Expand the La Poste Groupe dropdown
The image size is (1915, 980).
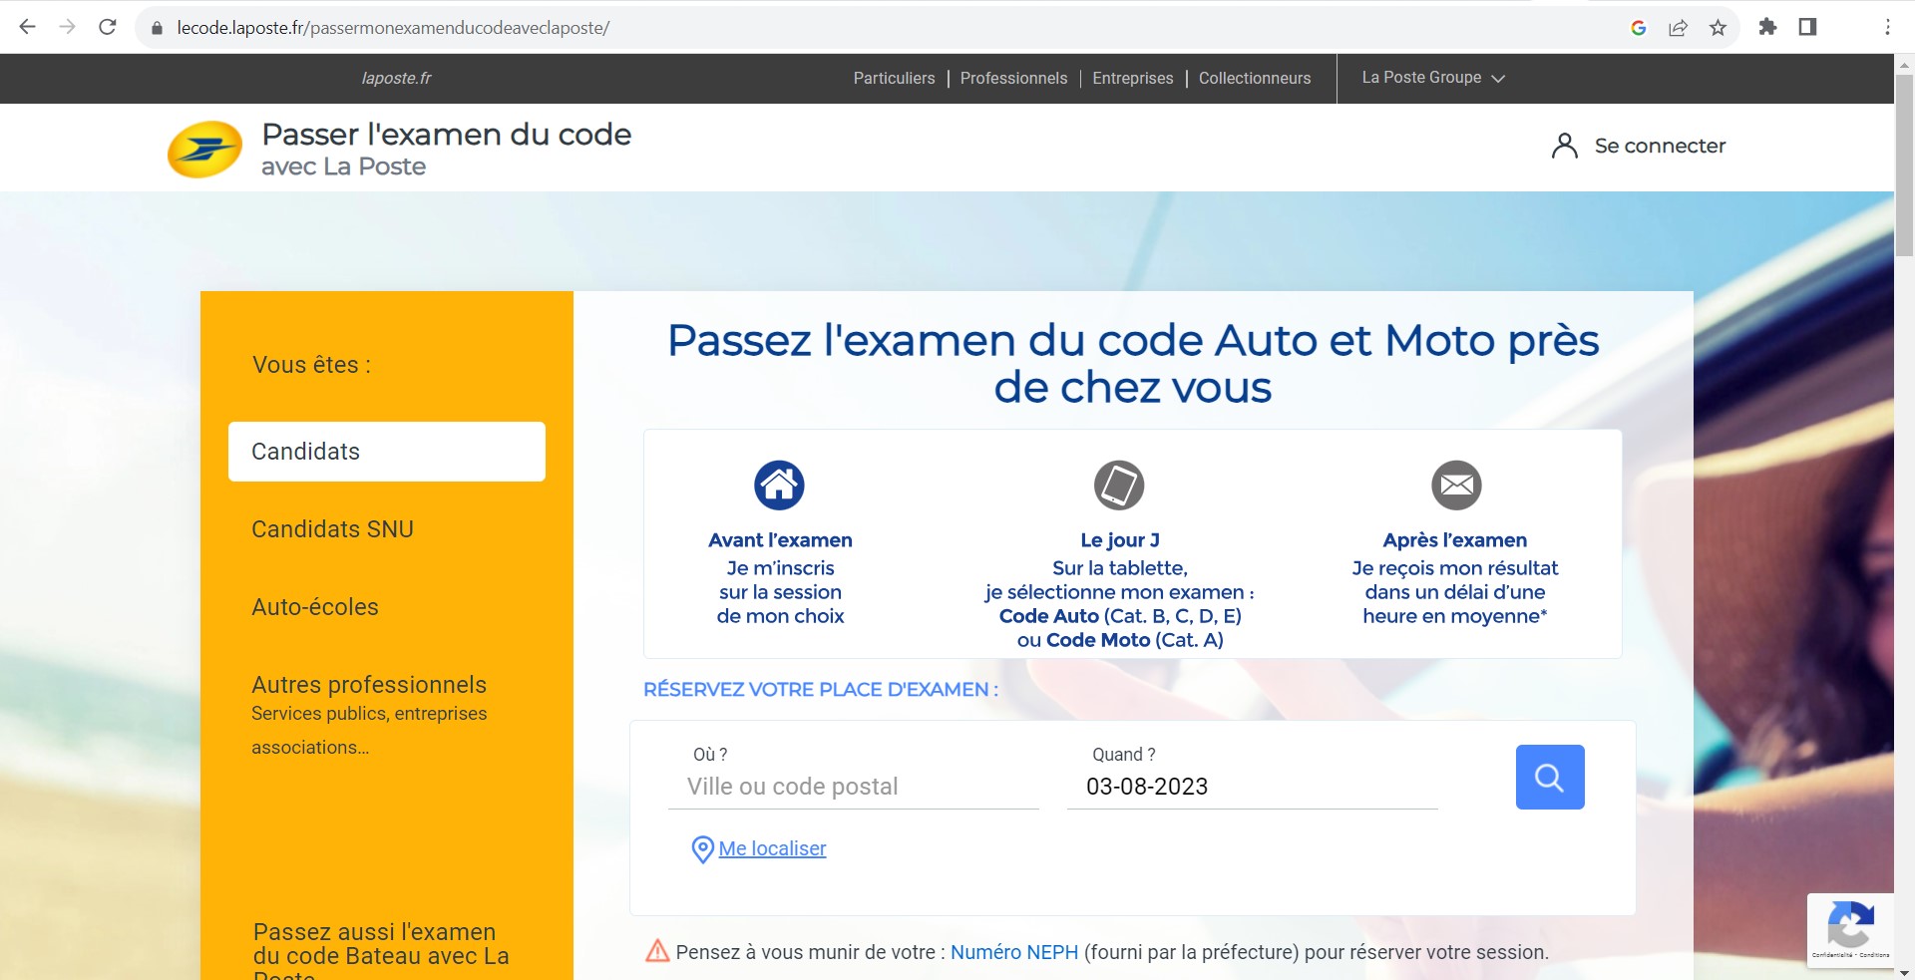[x=1432, y=78]
